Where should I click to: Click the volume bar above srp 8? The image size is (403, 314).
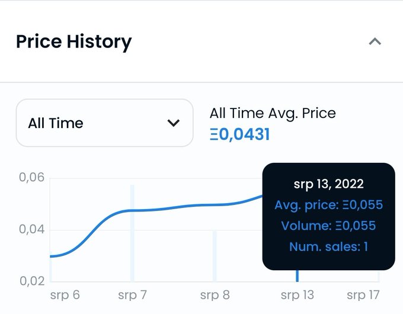[x=215, y=256]
